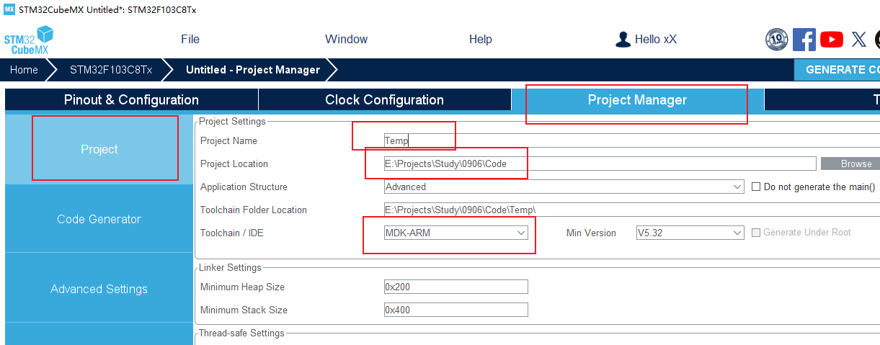Screen dimensions: 880x345
Task: Click Untitled - Project Manager breadcrumb
Action: pyautogui.click(x=253, y=70)
